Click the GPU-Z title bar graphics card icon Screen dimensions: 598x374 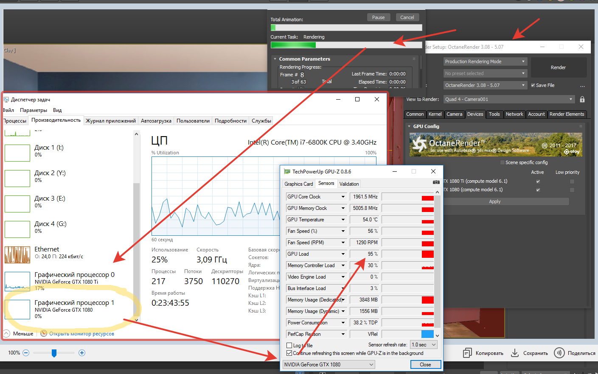287,171
